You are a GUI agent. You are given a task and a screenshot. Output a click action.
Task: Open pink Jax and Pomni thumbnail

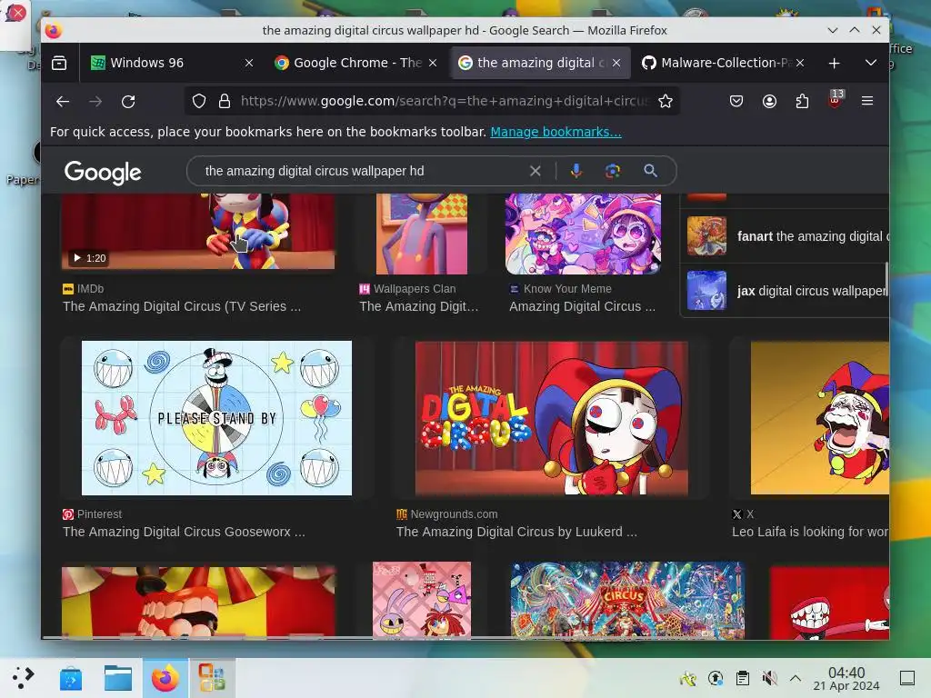[x=422, y=600]
